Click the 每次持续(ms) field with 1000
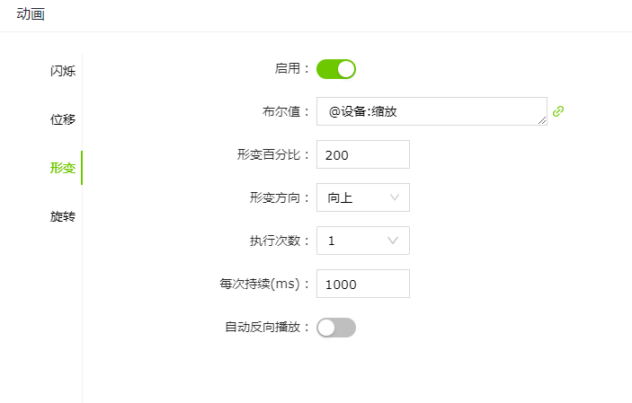632x403 pixels. tap(363, 284)
